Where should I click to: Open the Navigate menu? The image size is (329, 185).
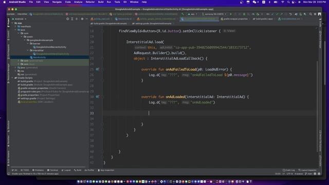57,2
